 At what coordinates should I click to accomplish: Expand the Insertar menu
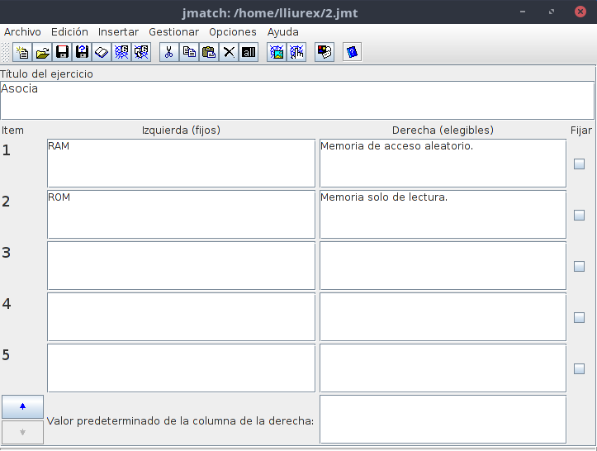pos(118,31)
